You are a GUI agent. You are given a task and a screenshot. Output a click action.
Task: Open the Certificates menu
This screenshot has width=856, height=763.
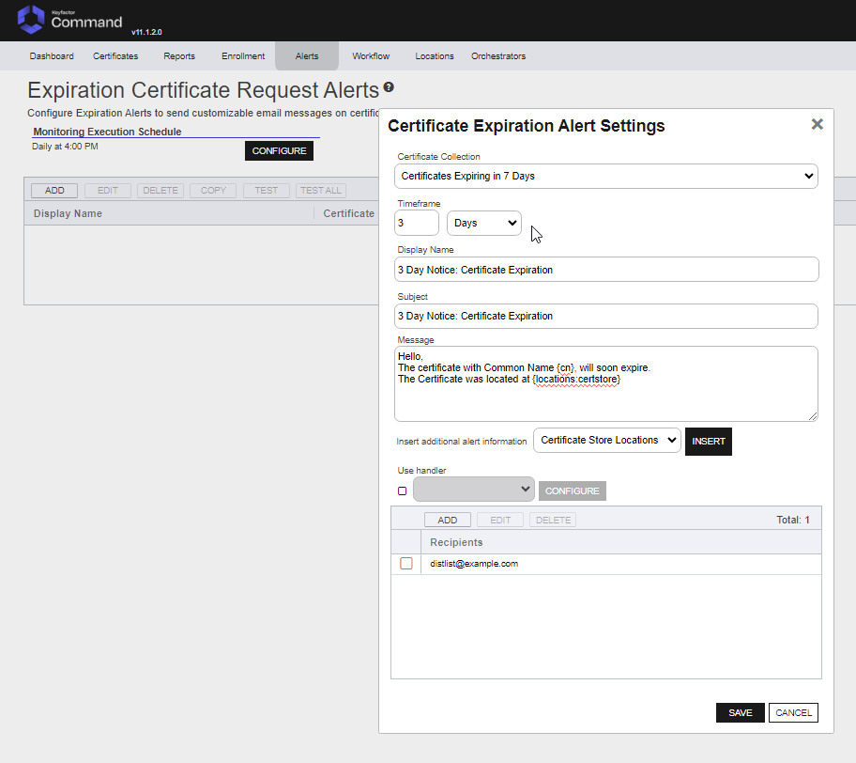tap(115, 56)
